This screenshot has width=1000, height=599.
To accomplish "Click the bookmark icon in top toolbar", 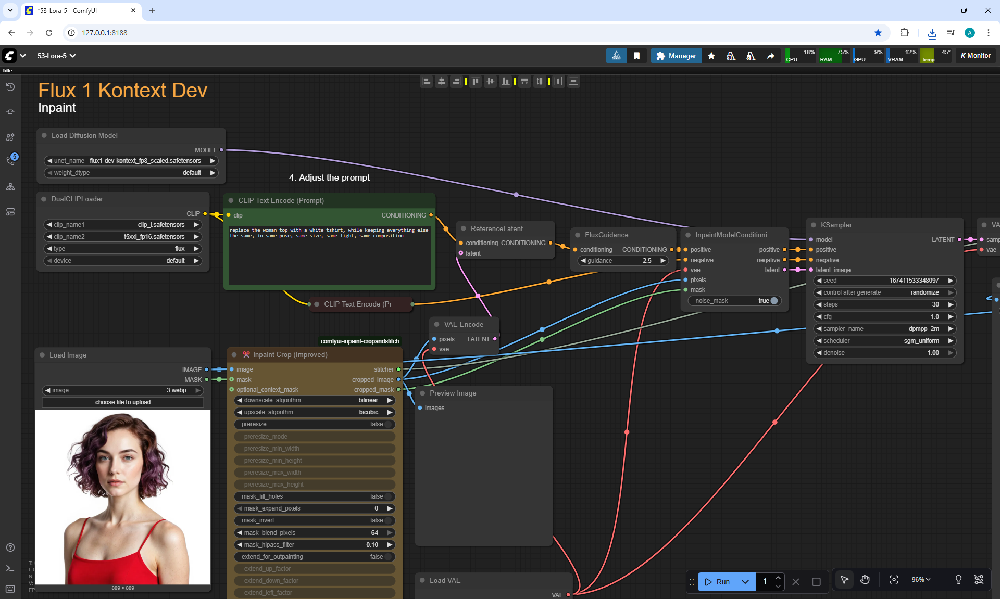I will tap(636, 56).
